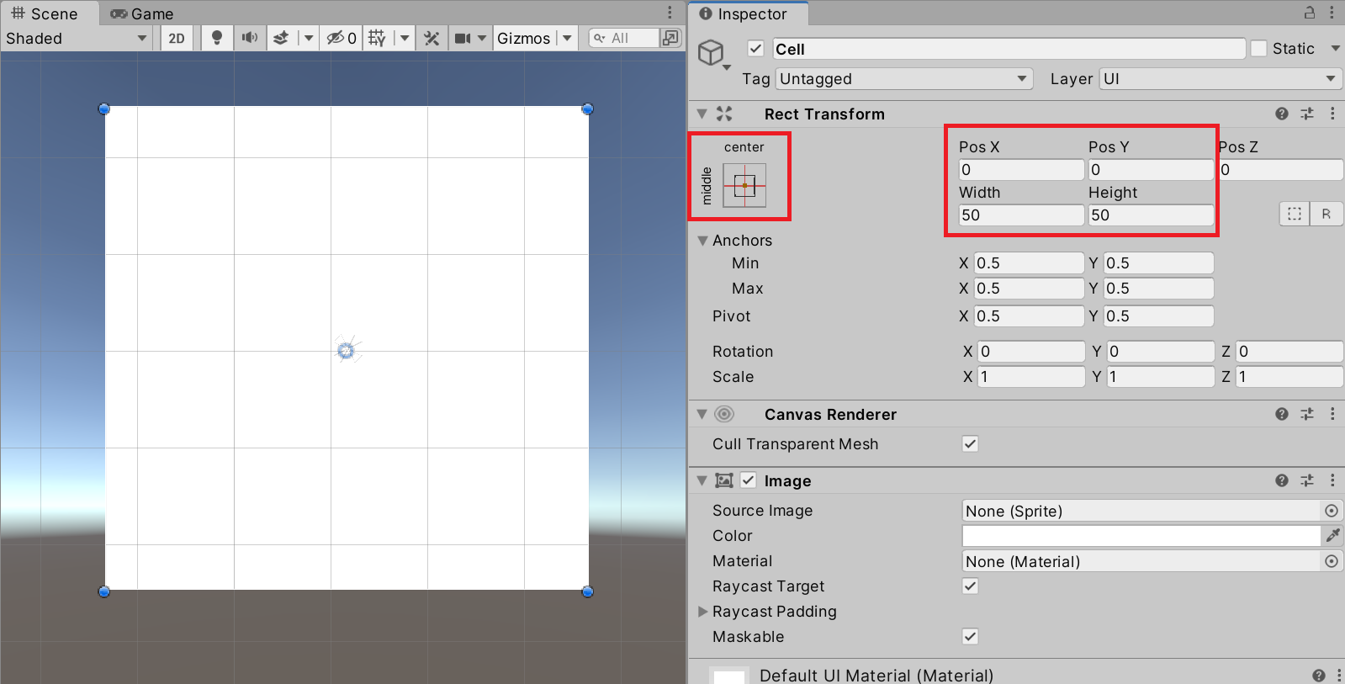Open the Tag dropdown showing Untagged
Image resolution: width=1345 pixels, height=684 pixels.
click(903, 79)
